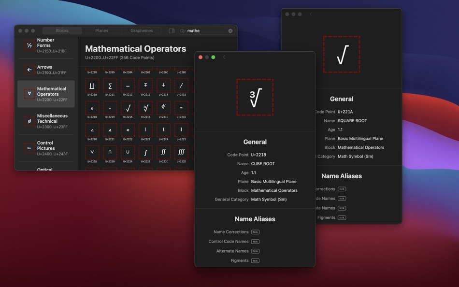Select the dot plus glyph U+2214
Viewport: 459px width, 287px height.
coord(163,86)
